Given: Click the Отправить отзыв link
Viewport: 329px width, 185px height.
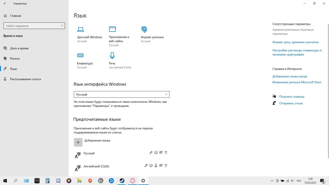Looking at the screenshot, I should tap(291, 103).
